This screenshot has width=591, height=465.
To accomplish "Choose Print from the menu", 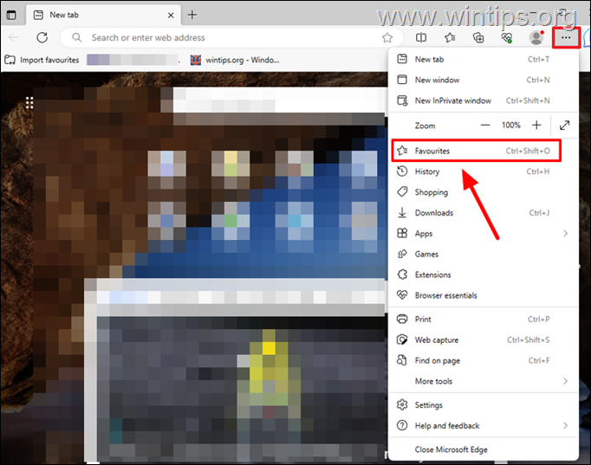I will (484, 320).
